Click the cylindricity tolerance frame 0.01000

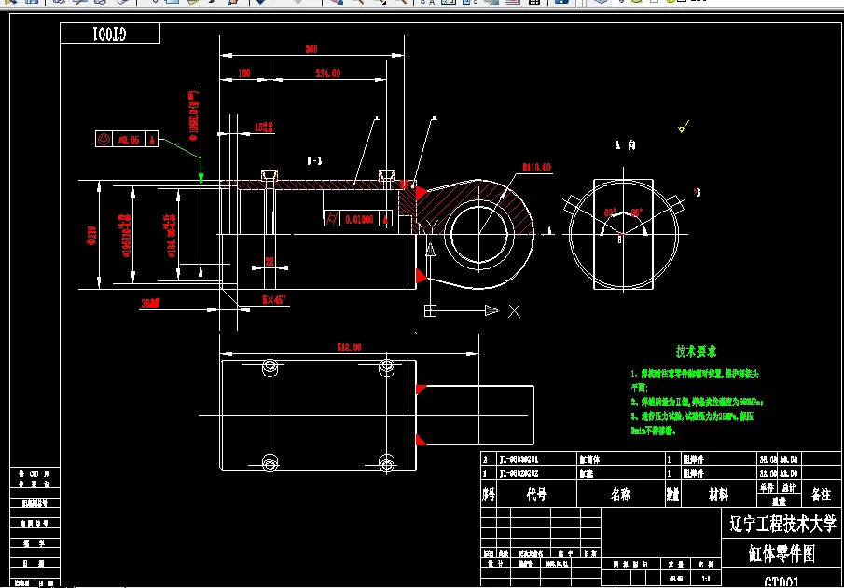357,219
